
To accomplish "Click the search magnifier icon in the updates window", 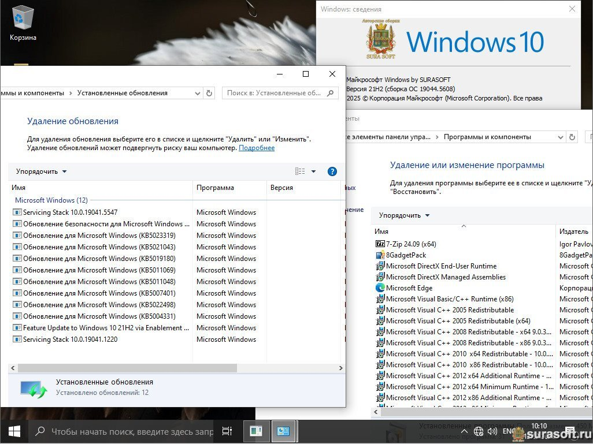I will click(330, 93).
